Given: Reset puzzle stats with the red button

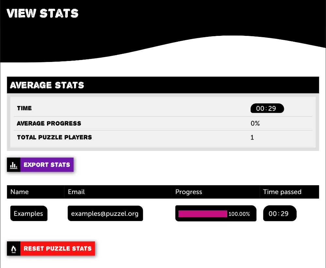Looking at the screenshot, I should [51, 249].
